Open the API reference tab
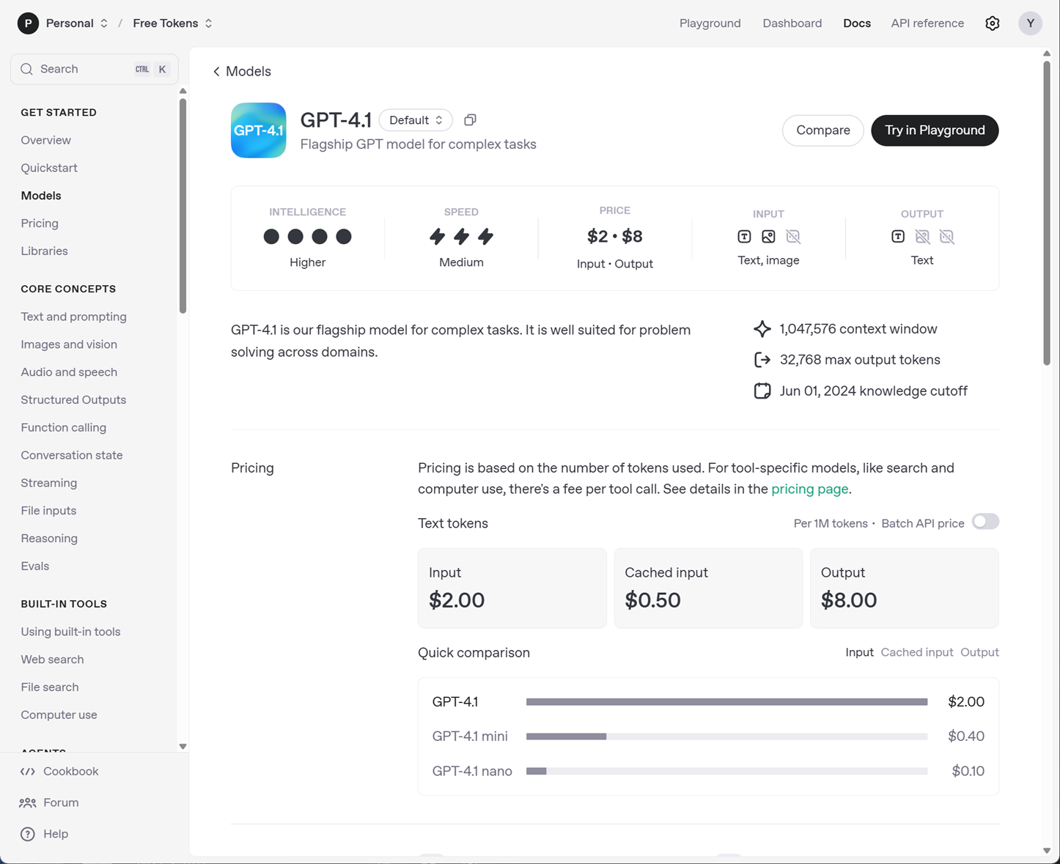Screen dimensions: 1060x864 tap(927, 23)
